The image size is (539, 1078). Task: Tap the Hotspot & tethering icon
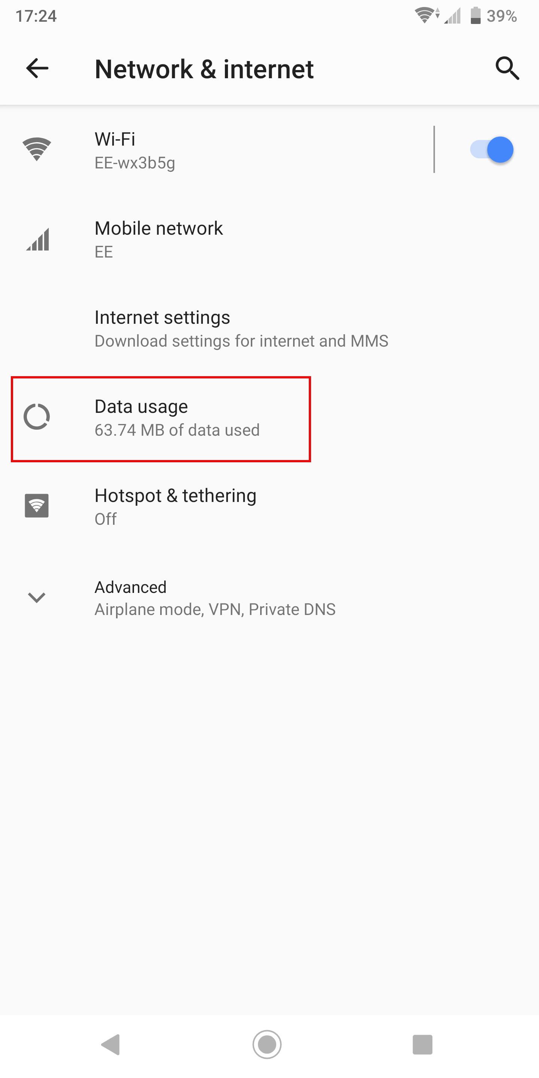tap(37, 506)
